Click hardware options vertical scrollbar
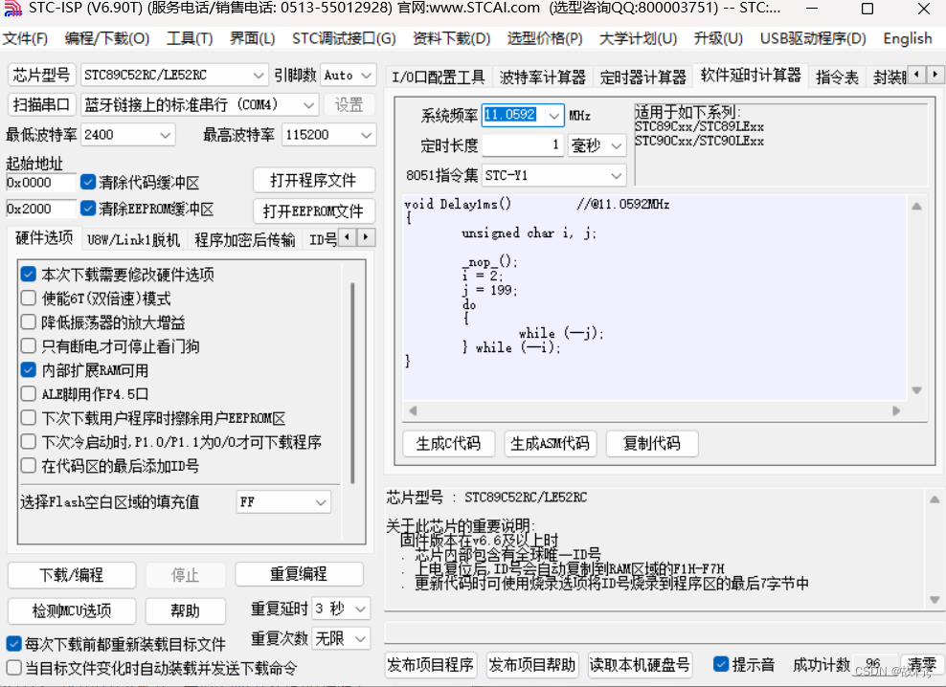Image resolution: width=946 pixels, height=687 pixels. (x=352, y=383)
